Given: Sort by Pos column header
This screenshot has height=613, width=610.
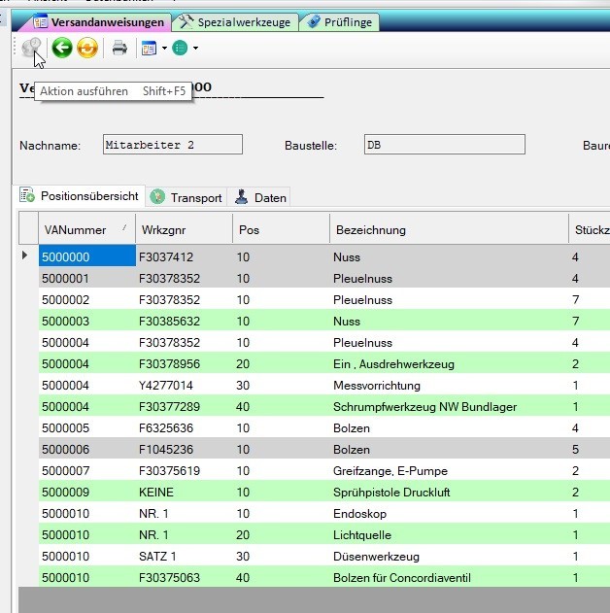Looking at the screenshot, I should [281, 229].
